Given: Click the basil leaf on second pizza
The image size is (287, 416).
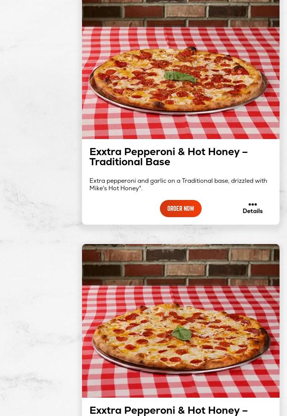Looking at the screenshot, I should tap(182, 333).
